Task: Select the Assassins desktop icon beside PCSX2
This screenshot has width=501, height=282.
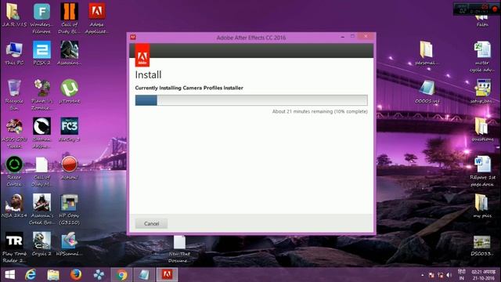Action: [69, 53]
